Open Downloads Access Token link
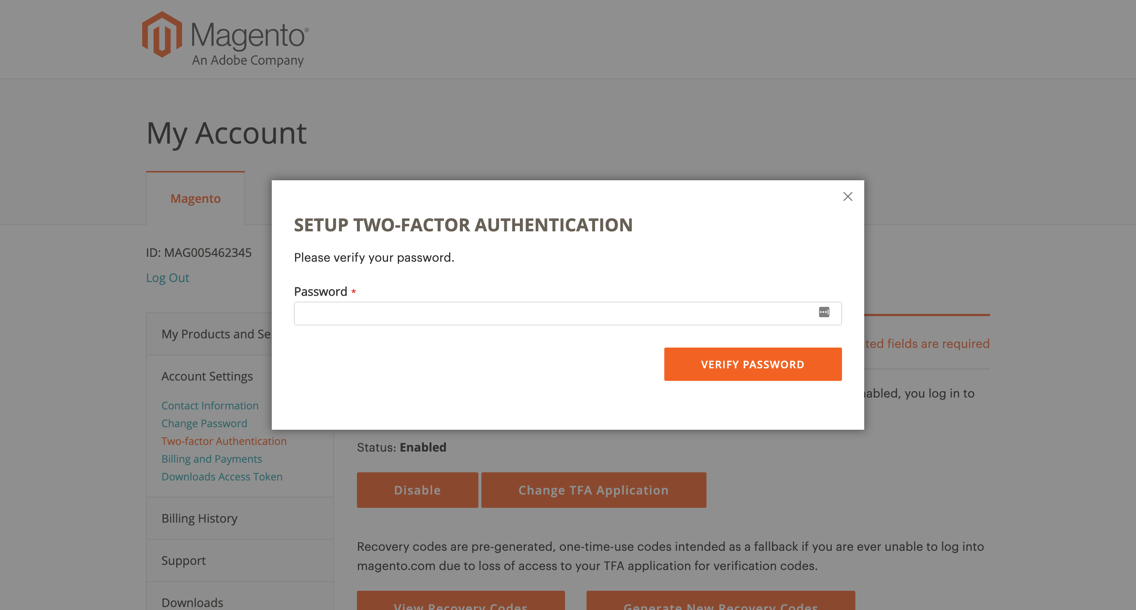 pyautogui.click(x=222, y=476)
